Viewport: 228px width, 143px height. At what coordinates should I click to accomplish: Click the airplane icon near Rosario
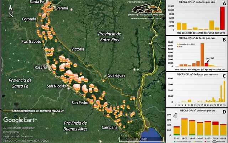[x=44, y=65]
